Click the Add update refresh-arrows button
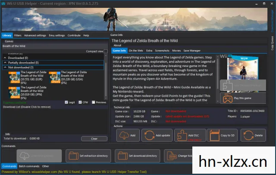The width and height of the screenshot is (276, 175). coord(157,135)
